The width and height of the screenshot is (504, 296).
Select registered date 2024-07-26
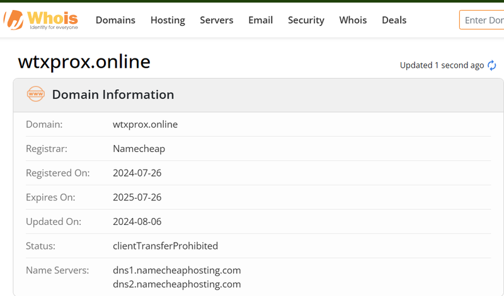[x=137, y=173]
